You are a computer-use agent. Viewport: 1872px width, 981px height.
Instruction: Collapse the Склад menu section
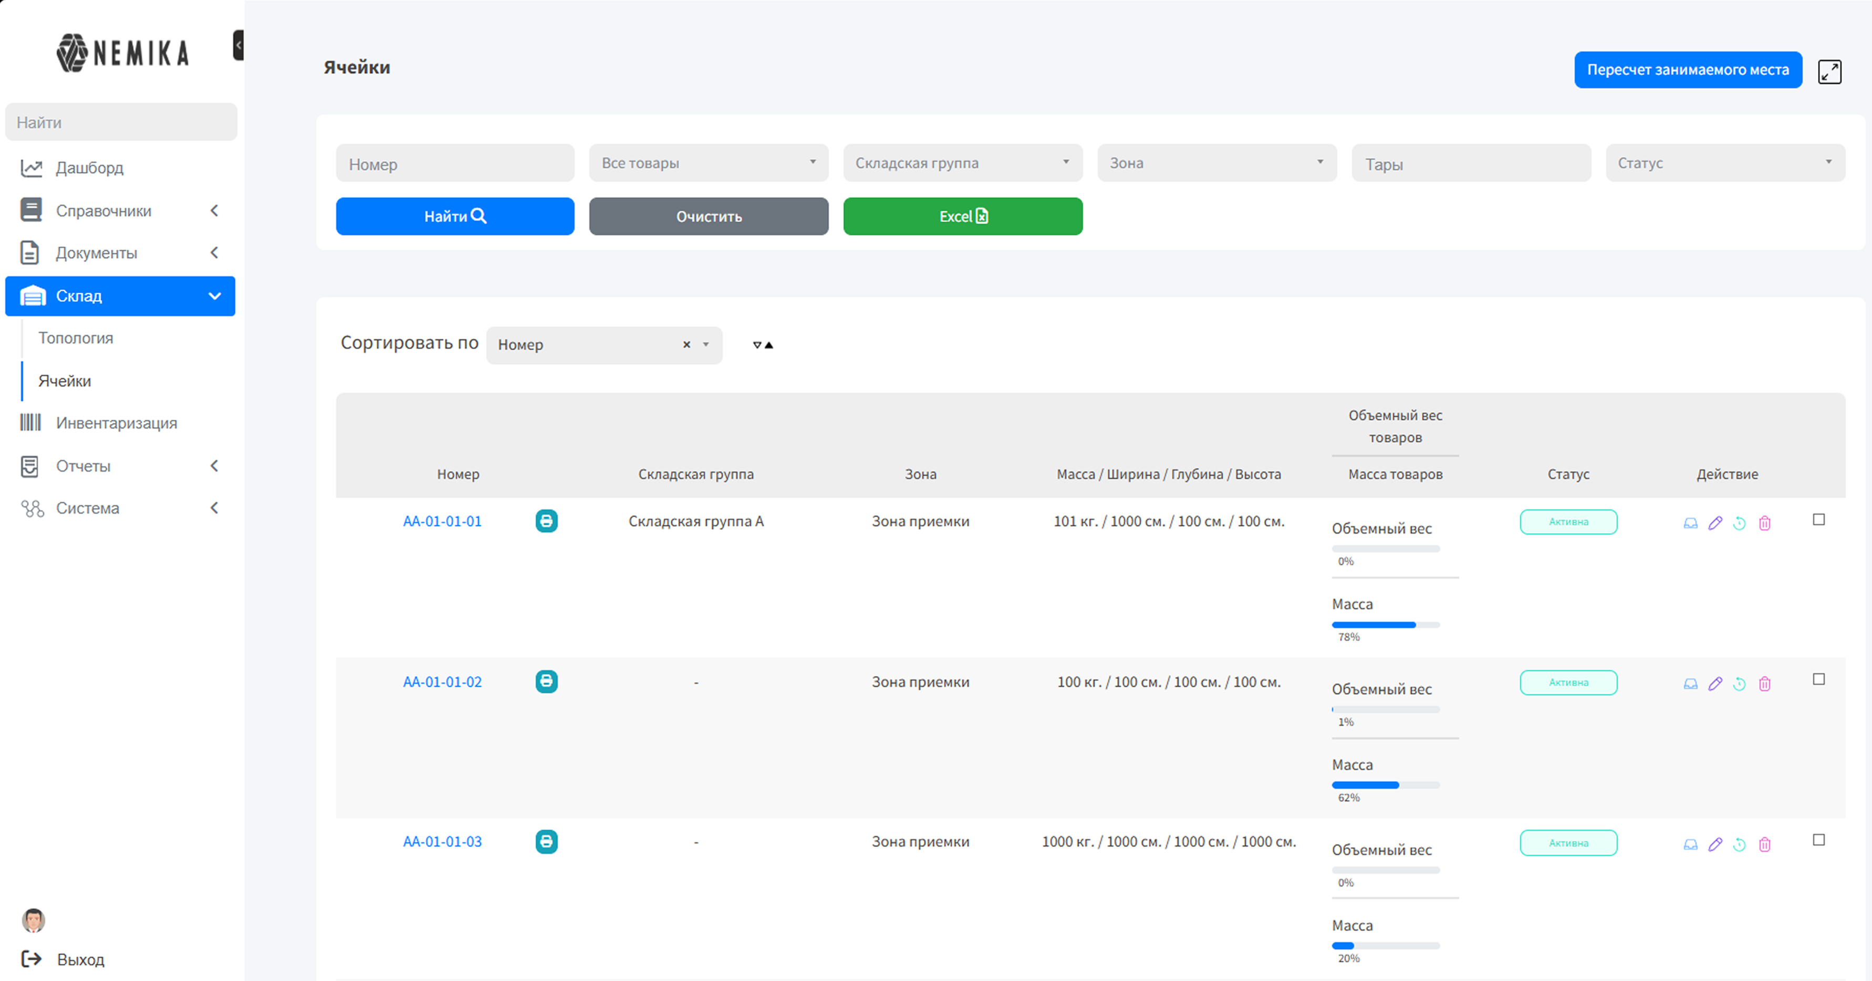120,296
